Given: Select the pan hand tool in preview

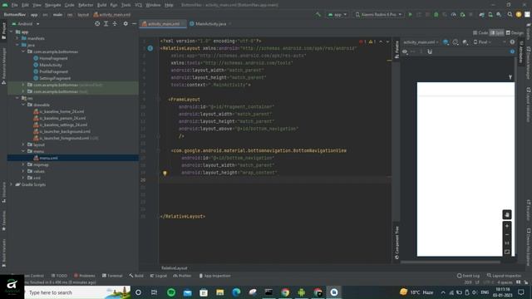Looking at the screenshot, I should (x=507, y=214).
